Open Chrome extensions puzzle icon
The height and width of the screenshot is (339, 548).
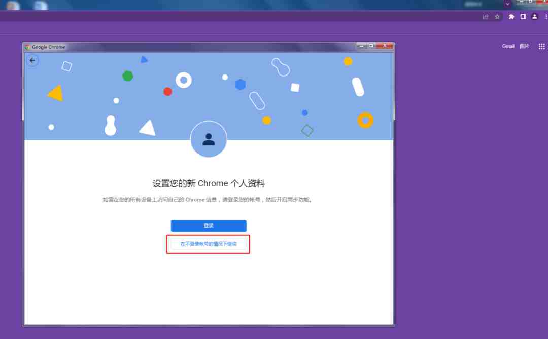tap(511, 16)
